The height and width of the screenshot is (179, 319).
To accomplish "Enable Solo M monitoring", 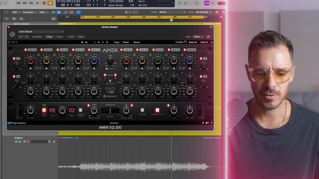I will tap(193, 42).
